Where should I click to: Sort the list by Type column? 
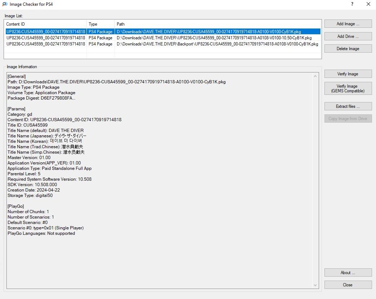tap(101, 24)
